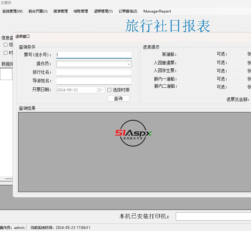Expand the 操作员 combo box
This screenshot has width=251, height=231.
129,64
